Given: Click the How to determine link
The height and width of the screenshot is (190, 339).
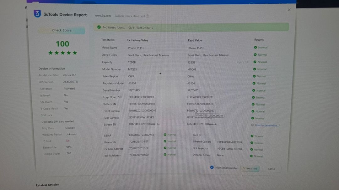Looking at the screenshot, I should [267, 125].
